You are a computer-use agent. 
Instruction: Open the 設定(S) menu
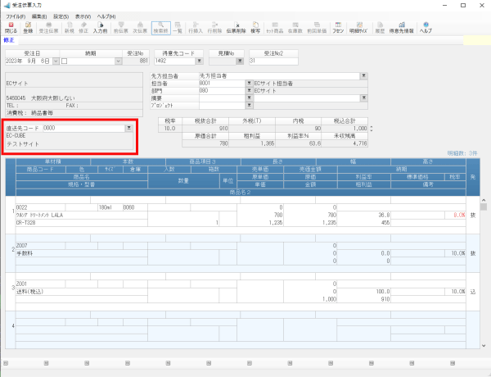coord(61,16)
